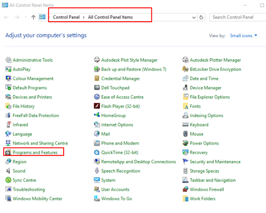The image size is (266, 213).
Task: Open the User Accounts link
Action: [115, 189]
